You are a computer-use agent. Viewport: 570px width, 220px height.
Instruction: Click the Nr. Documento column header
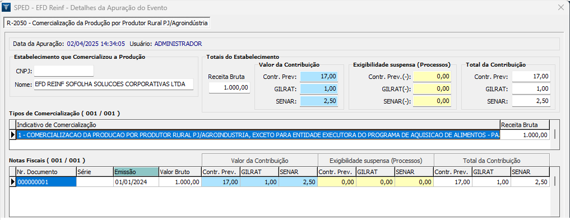pos(46,172)
